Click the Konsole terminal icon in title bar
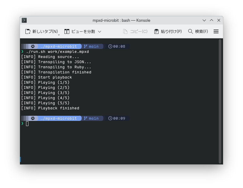The height and width of the screenshot is (188, 243). [x=25, y=20]
